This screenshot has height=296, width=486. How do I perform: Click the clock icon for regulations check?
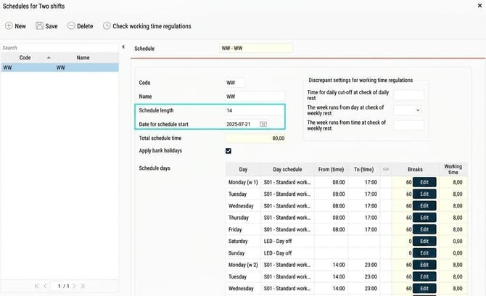(107, 25)
